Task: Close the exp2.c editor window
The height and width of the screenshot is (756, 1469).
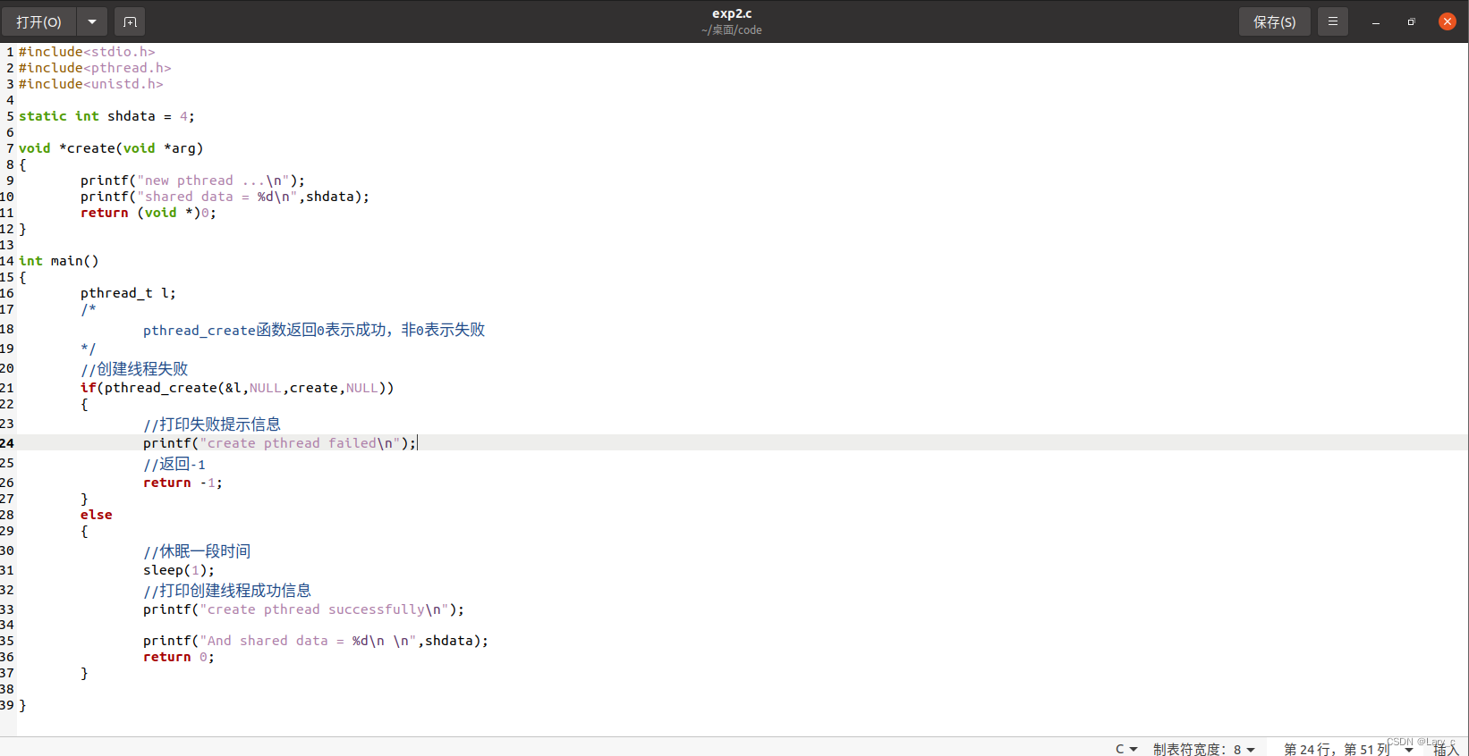Action: 1447,21
